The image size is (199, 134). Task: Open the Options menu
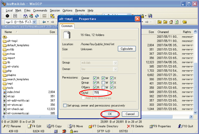(x=67, y=10)
